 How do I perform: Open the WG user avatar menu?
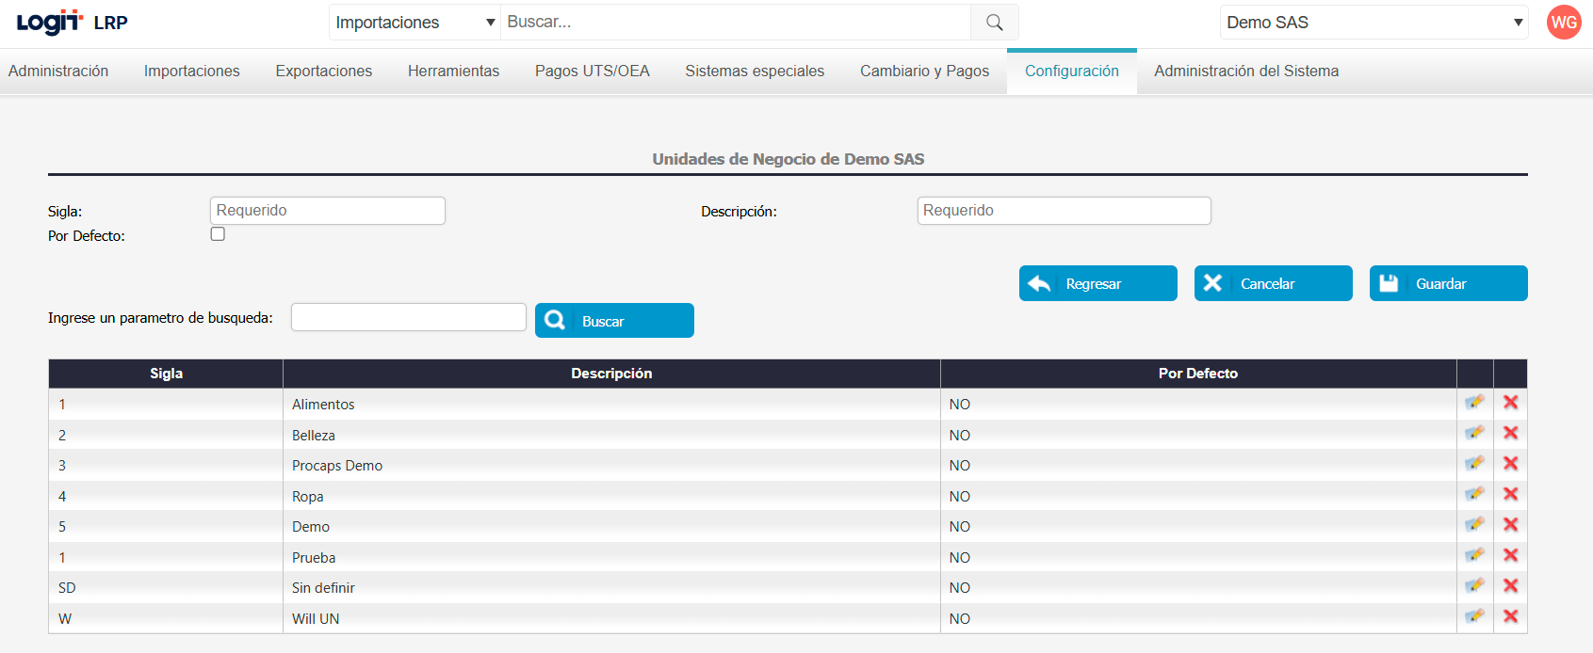click(1564, 23)
